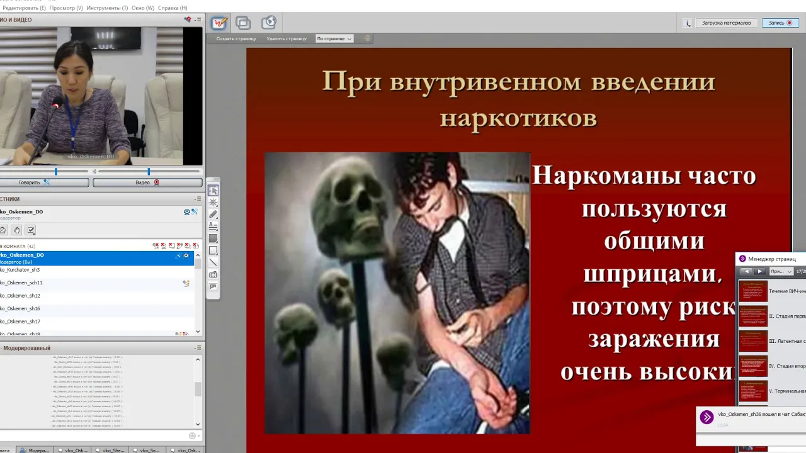Open audio video panel settings icon

(188, 20)
